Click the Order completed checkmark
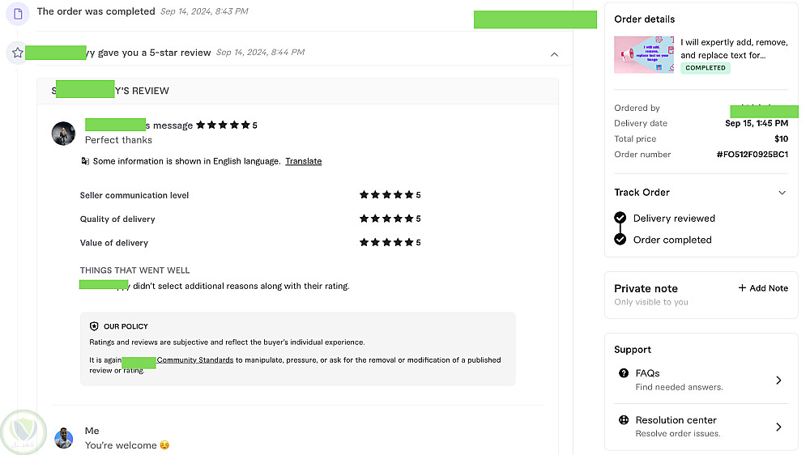The width and height of the screenshot is (810, 455). 620,240
